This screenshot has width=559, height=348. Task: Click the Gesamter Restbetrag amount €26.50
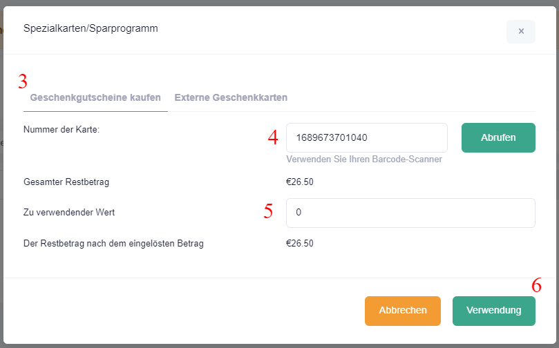pos(299,182)
